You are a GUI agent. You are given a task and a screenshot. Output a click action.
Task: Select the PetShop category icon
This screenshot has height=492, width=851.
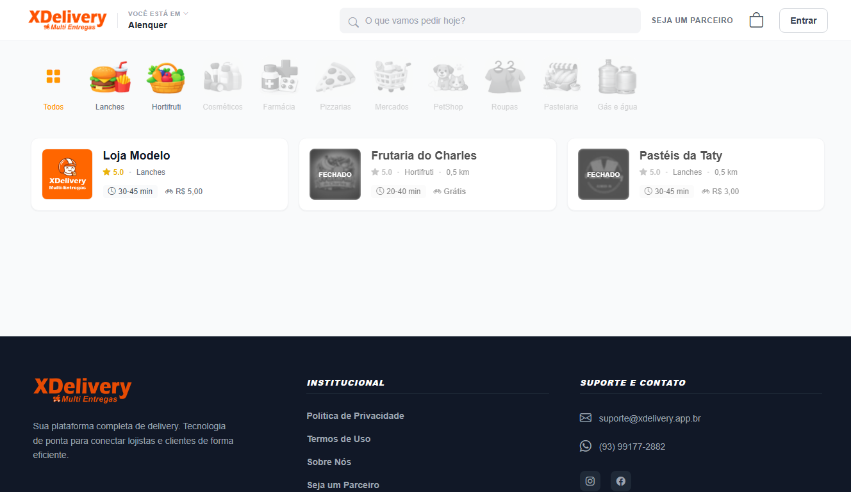pos(448,79)
